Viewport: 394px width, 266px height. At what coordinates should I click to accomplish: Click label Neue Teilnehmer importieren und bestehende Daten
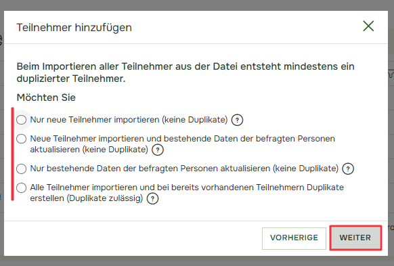(x=182, y=144)
